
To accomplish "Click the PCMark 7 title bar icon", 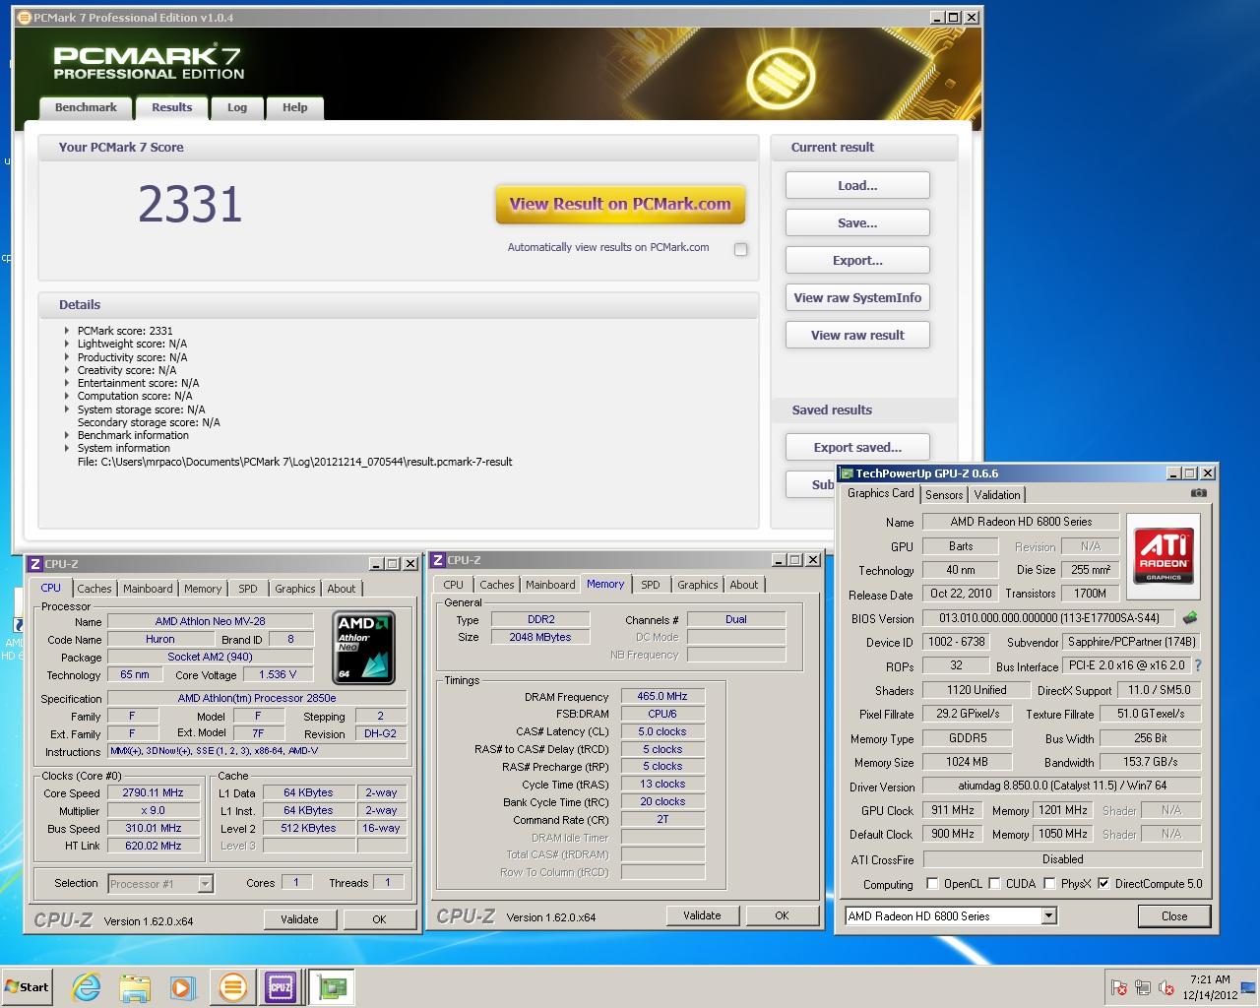I will [25, 18].
